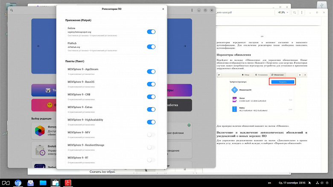
Task: Disable the MSVSphere 9 - CRB repository
Action: [151, 96]
